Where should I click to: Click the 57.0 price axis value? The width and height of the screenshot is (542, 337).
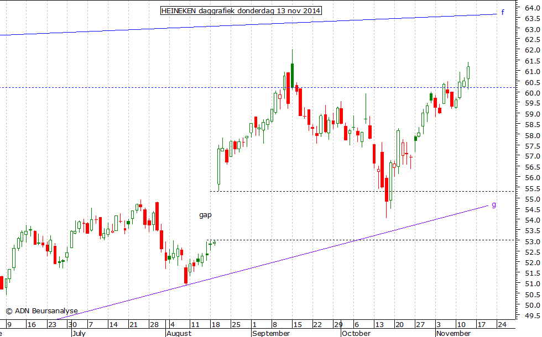pos(532,156)
